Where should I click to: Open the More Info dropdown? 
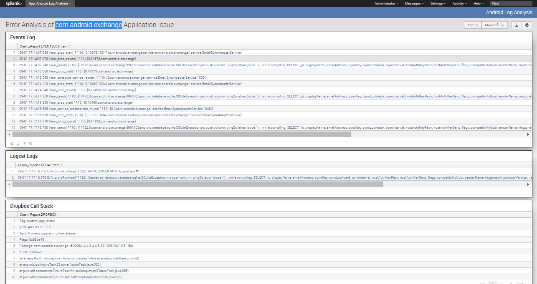494,25
